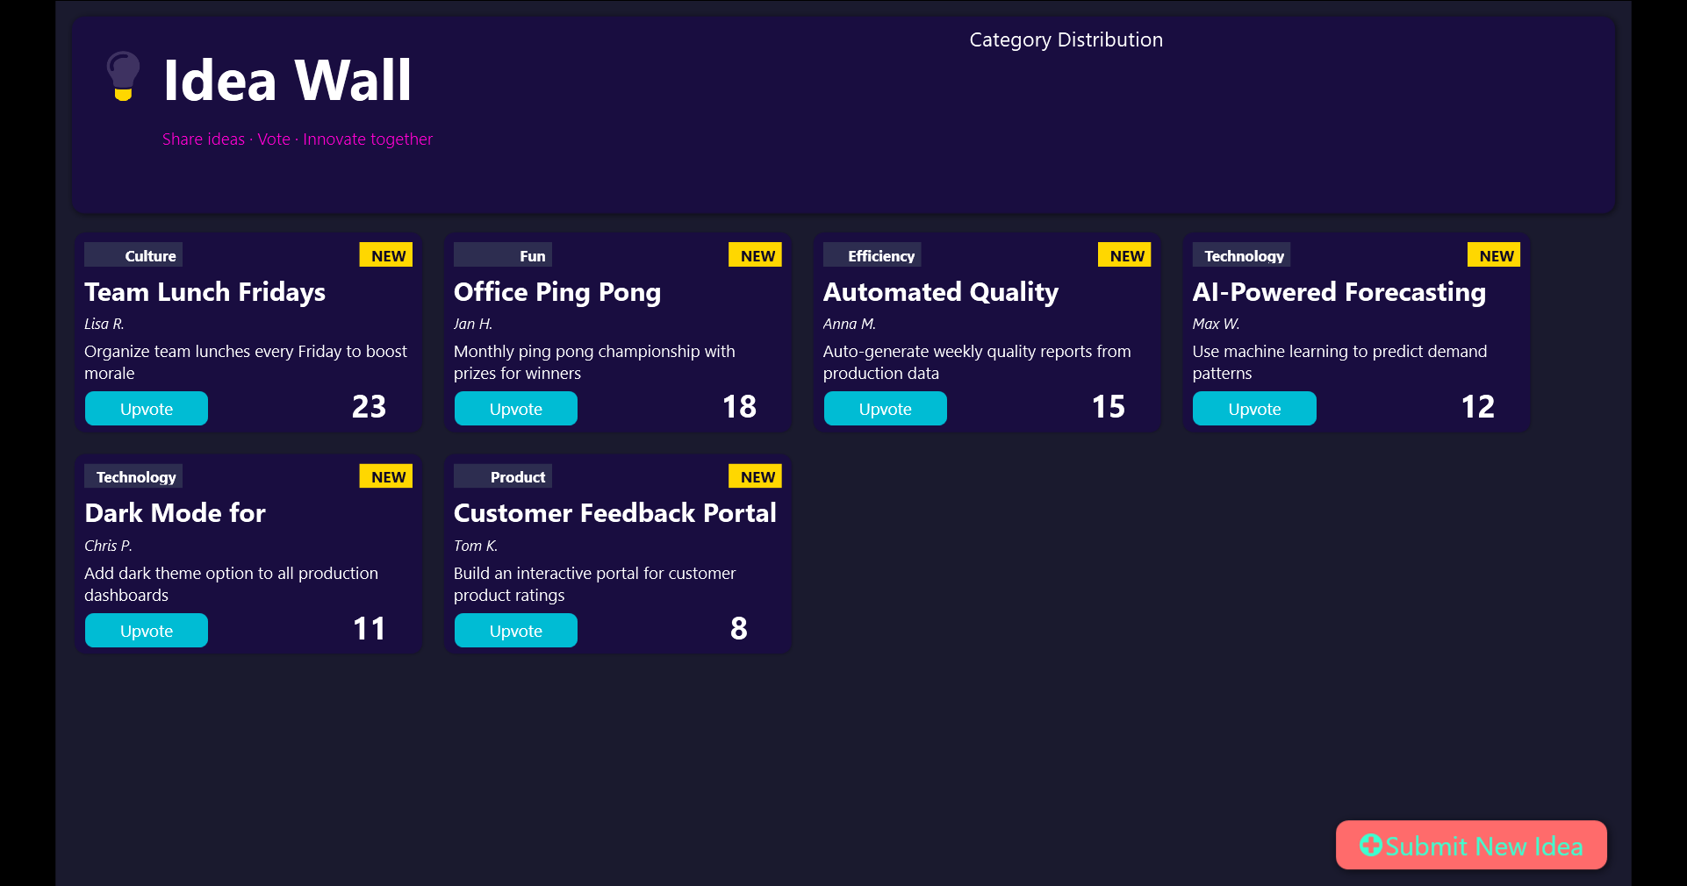The width and height of the screenshot is (1687, 886).
Task: Upvote the Automated Quality idea
Action: [885, 408]
